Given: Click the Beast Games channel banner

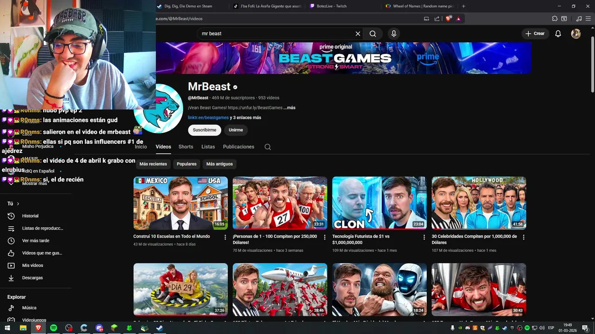Looking at the screenshot, I should (x=344, y=58).
